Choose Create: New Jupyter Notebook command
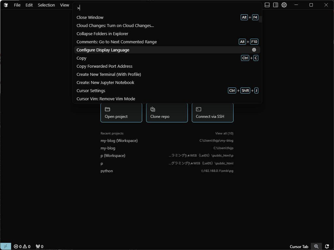334x250 pixels. (105, 82)
